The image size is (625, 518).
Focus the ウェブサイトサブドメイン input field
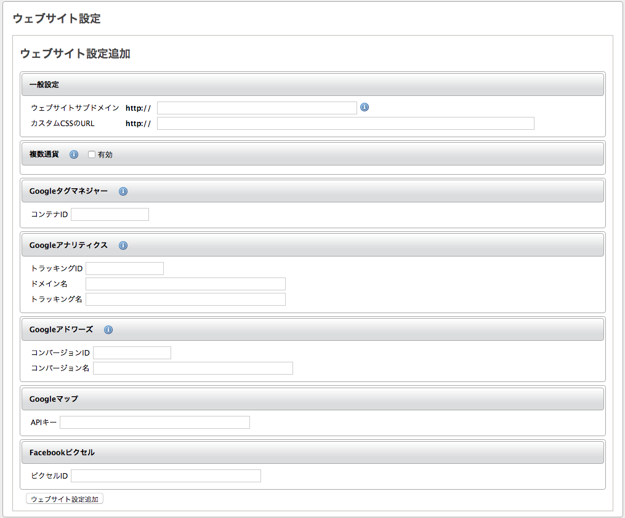click(257, 108)
